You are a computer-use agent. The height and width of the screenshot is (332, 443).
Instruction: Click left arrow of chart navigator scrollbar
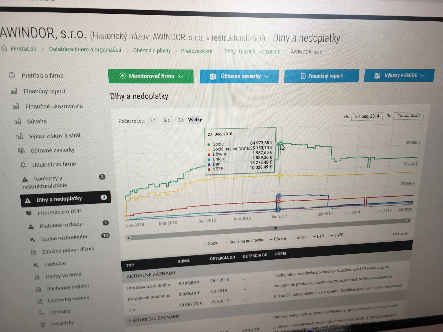(x=128, y=238)
